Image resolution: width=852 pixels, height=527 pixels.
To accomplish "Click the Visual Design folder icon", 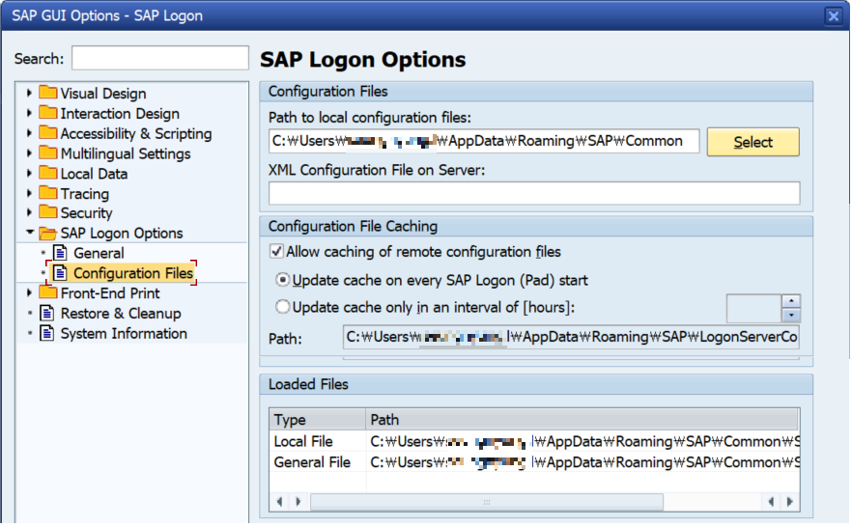I will [x=48, y=93].
